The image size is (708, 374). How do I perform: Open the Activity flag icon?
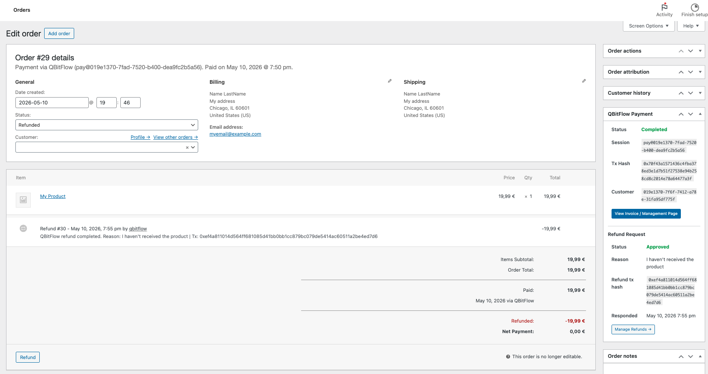(664, 7)
